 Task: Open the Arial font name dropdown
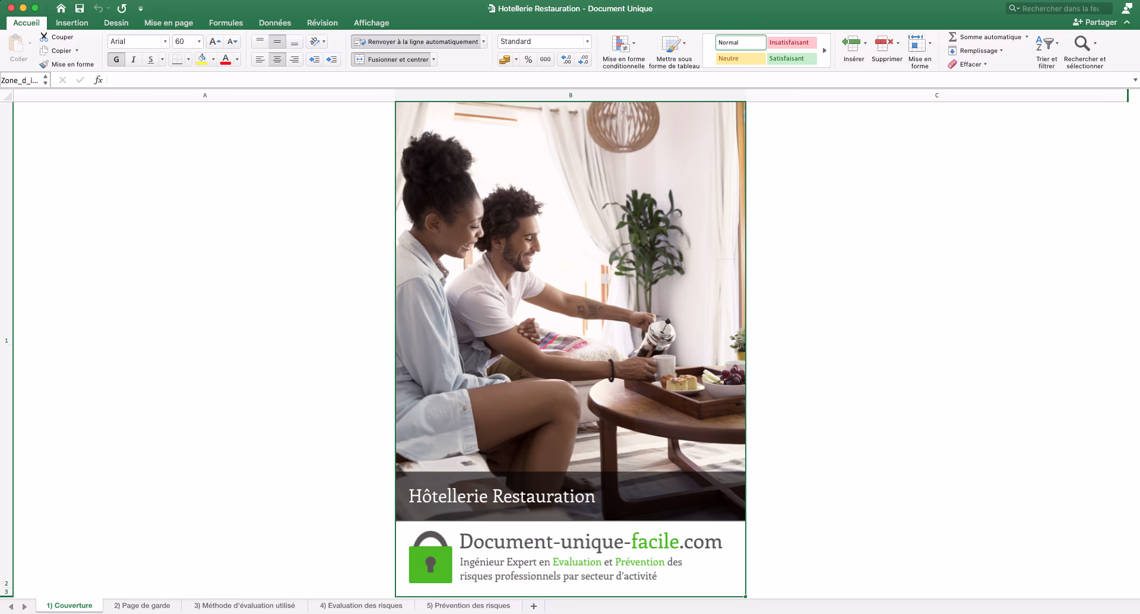pos(165,42)
